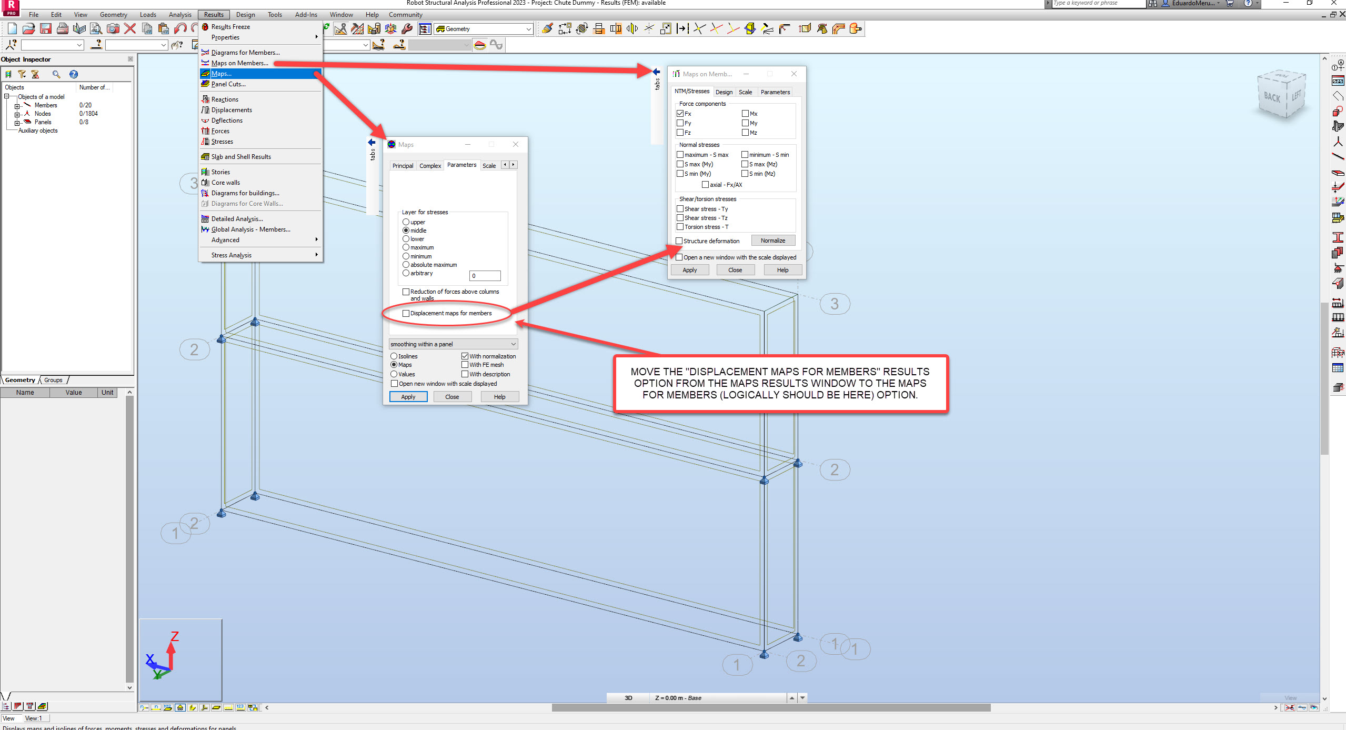This screenshot has height=730, width=1346.
Task: Enable the Fy force component checkbox
Action: pyautogui.click(x=680, y=123)
